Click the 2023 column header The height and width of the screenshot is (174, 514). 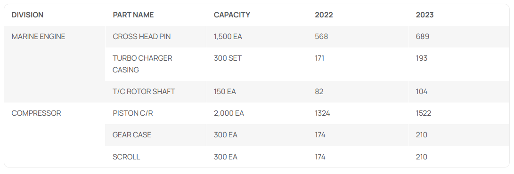425,15
